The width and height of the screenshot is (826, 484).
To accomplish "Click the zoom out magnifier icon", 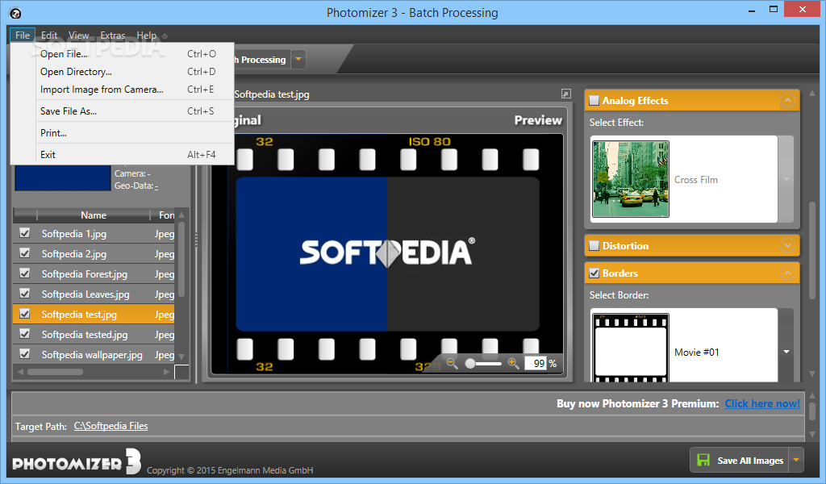I will pyautogui.click(x=452, y=363).
